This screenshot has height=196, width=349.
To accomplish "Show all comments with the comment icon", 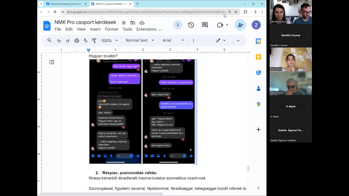I will pyautogui.click(x=205, y=25).
